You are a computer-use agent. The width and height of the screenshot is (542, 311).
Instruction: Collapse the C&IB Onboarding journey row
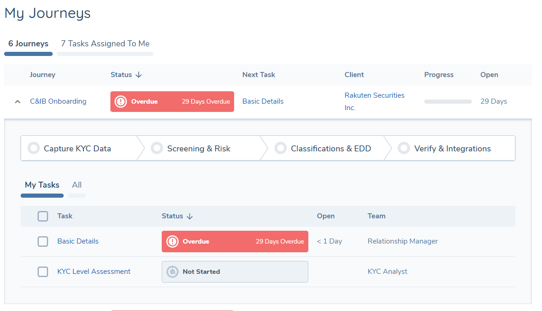[x=17, y=102]
